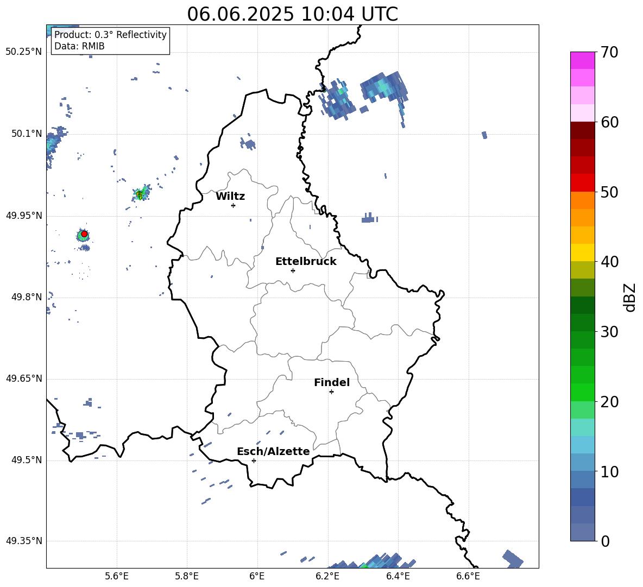Select the Esch/Alzette station label

coord(273,451)
